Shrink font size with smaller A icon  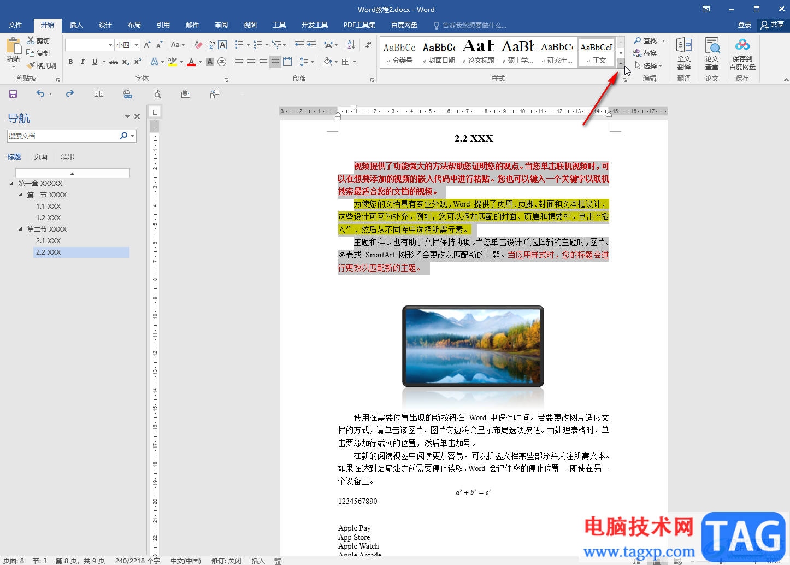tap(159, 45)
